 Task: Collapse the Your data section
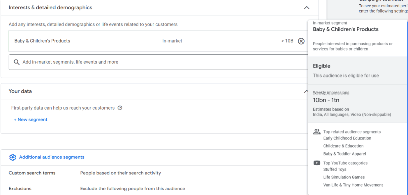point(306,91)
